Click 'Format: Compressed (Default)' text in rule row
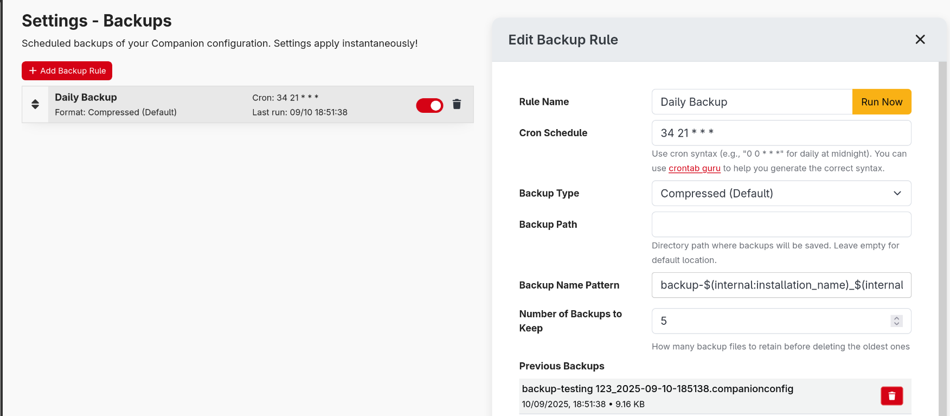This screenshot has width=950, height=416. [x=115, y=112]
